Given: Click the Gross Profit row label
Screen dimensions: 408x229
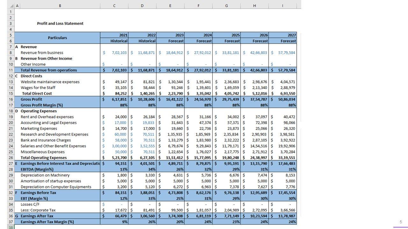Looking at the screenshot, I should pos(31,100).
